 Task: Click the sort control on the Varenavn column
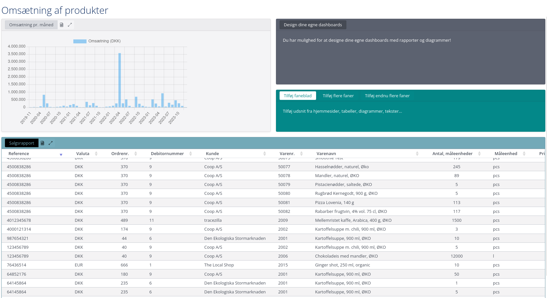coord(417,153)
